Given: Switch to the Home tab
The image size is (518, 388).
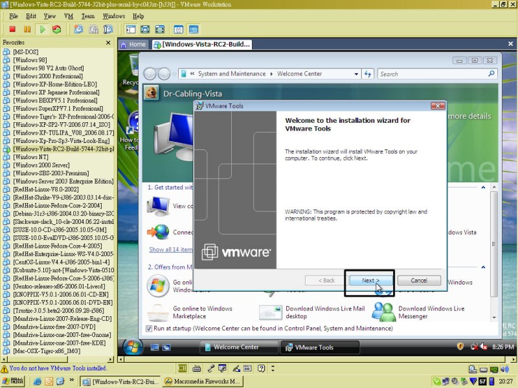Looking at the screenshot, I should point(133,44).
